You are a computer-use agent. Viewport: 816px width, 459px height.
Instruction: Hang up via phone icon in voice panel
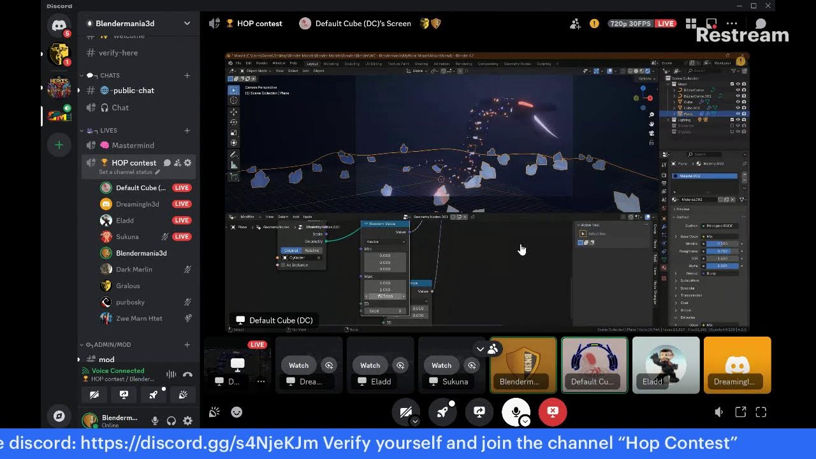(187, 375)
